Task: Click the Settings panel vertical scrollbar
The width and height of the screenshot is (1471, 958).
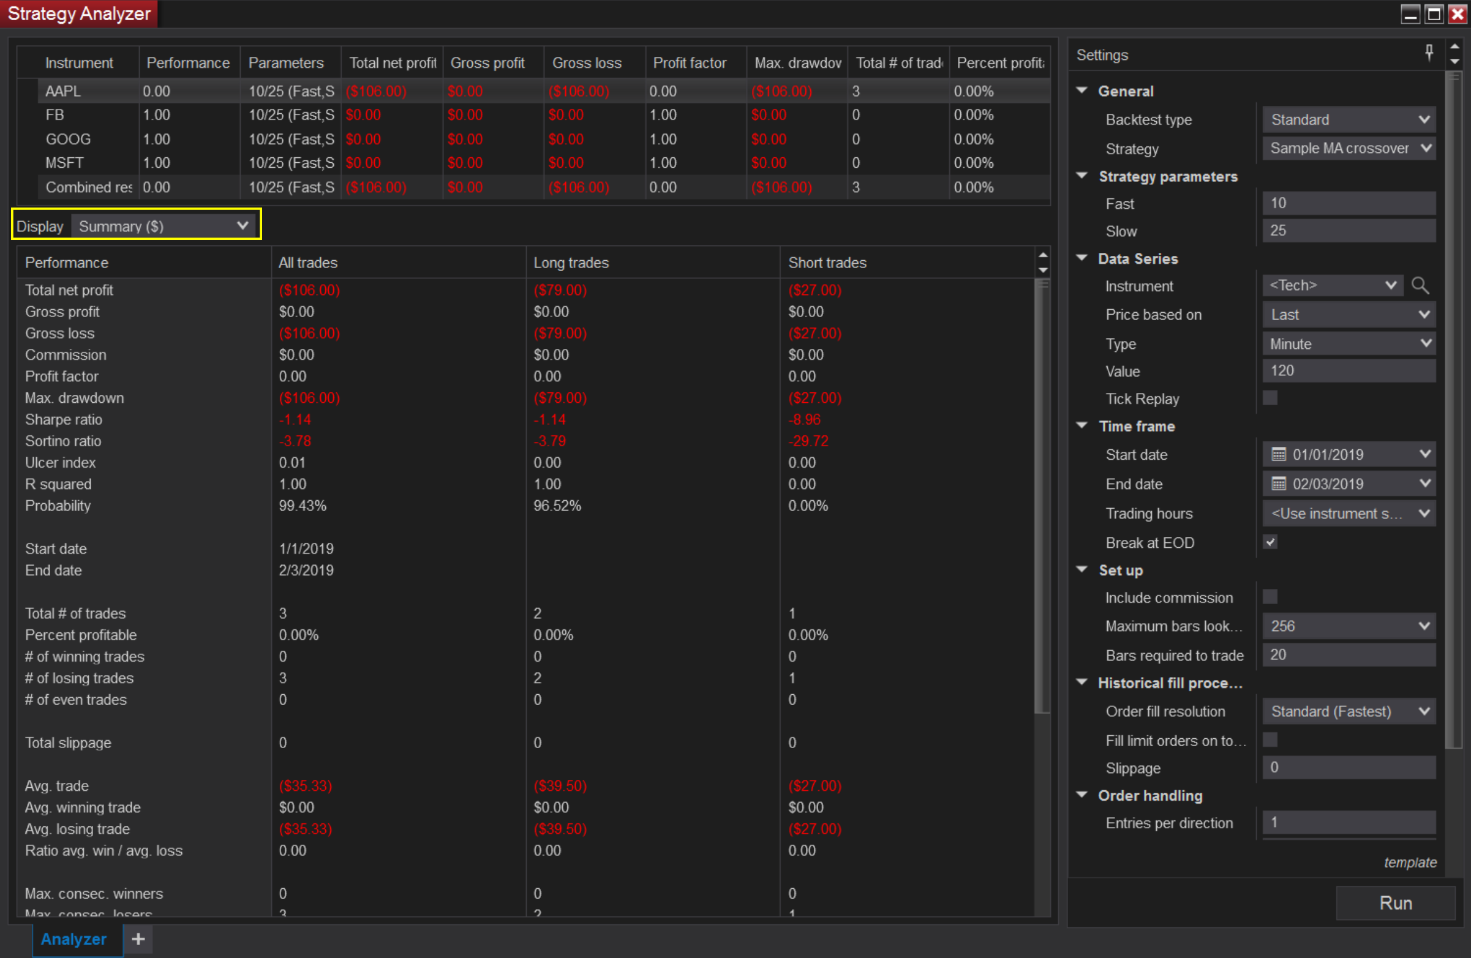Action: [x=1454, y=410]
